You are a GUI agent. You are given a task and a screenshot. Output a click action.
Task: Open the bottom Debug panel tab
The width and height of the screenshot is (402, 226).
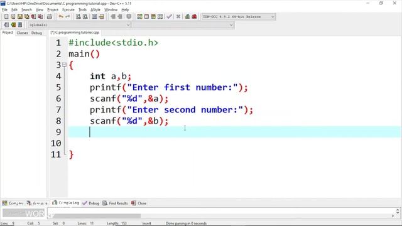[x=90, y=203]
